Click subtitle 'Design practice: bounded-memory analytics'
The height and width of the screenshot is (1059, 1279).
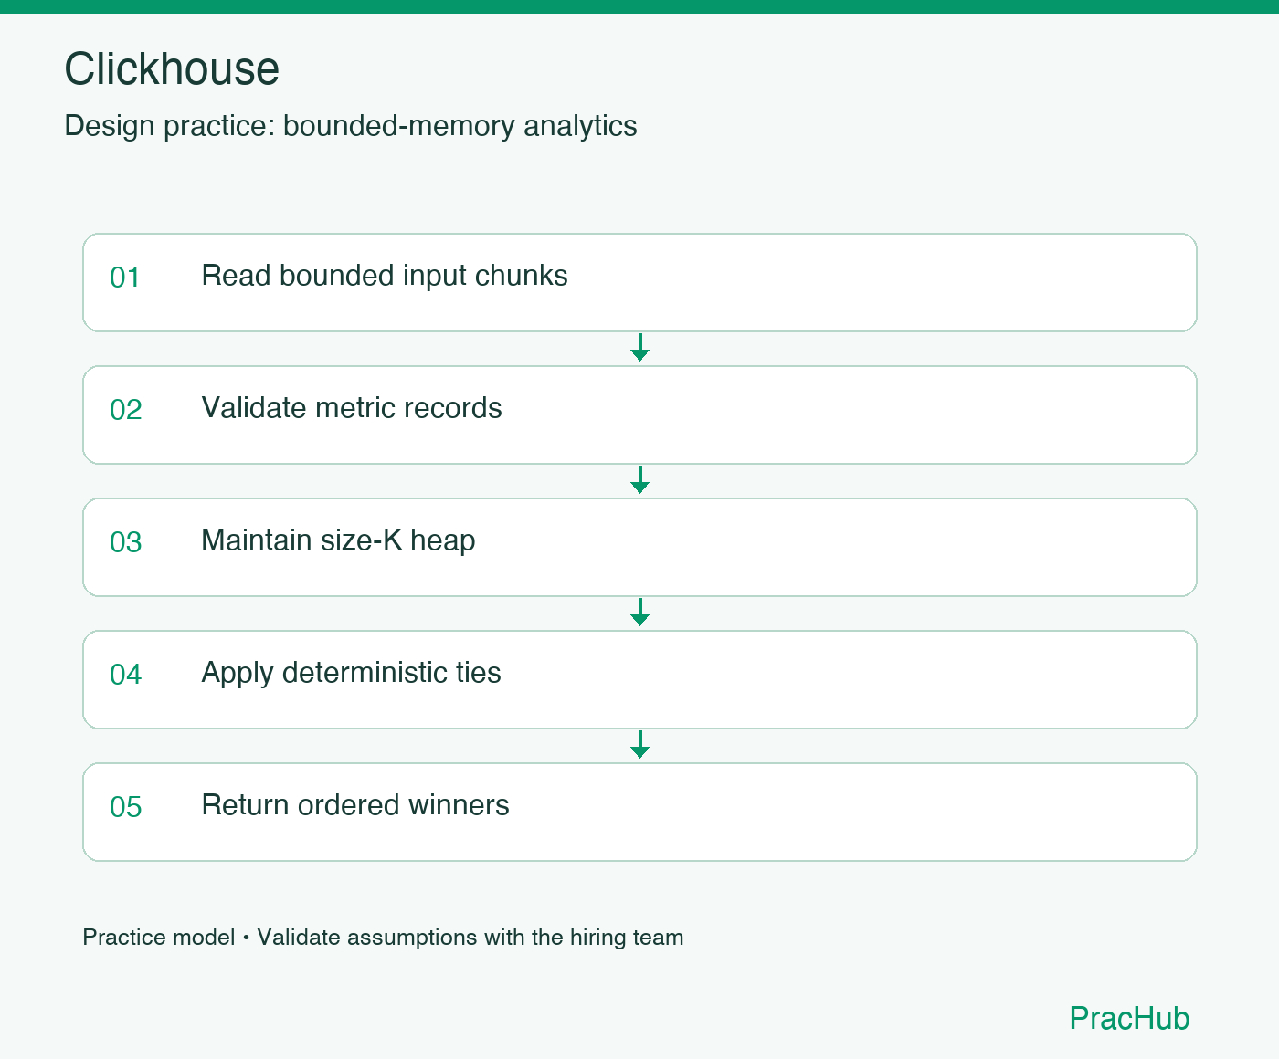pyautogui.click(x=351, y=126)
